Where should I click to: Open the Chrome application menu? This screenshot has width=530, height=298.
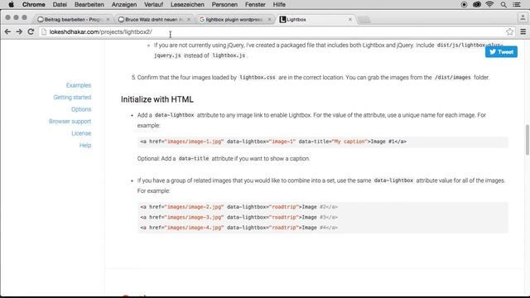tap(33, 4)
